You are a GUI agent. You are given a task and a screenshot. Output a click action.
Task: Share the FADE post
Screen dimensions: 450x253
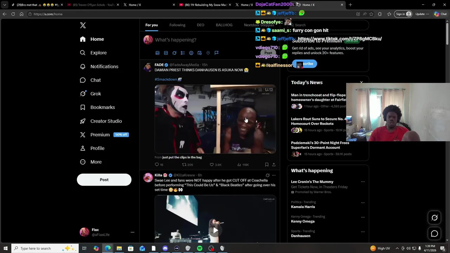274,164
